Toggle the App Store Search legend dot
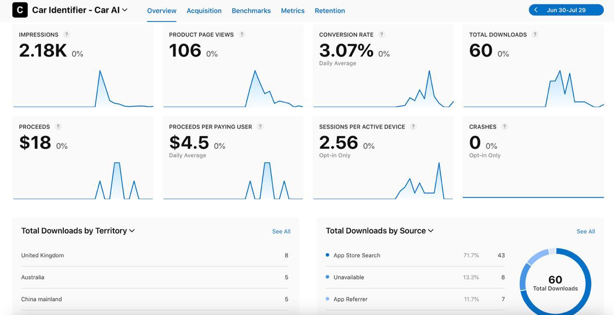This screenshot has width=614, height=315. (328, 255)
